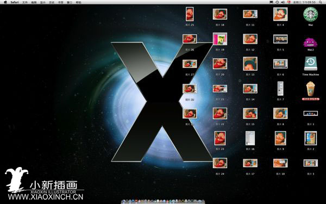Click the '图片 10' file name label
The height and width of the screenshot is (204, 326).
[280, 174]
